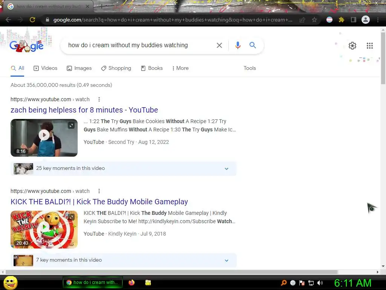Open the Chrome profile avatar
386x290 pixels.
click(366, 20)
